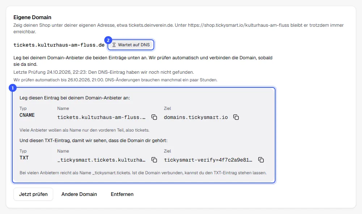Click the TXT type value

[x=24, y=158]
